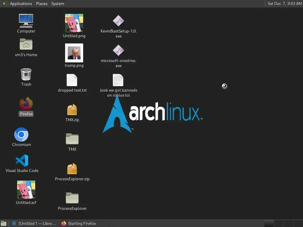
Task: Select the KevinBlastSetup-1.0.exe file icon
Action: coord(118,21)
